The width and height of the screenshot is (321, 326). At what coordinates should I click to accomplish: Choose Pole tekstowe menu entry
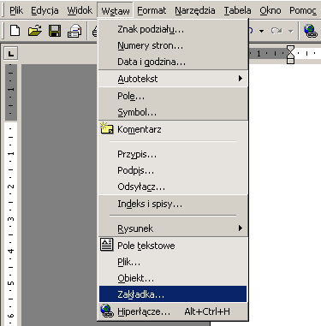click(173, 246)
